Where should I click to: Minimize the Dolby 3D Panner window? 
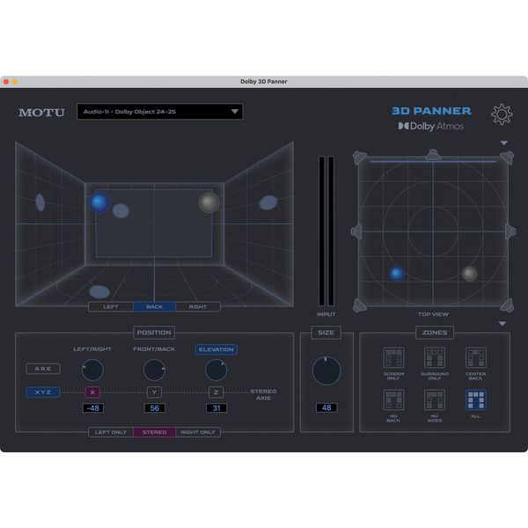click(15, 82)
